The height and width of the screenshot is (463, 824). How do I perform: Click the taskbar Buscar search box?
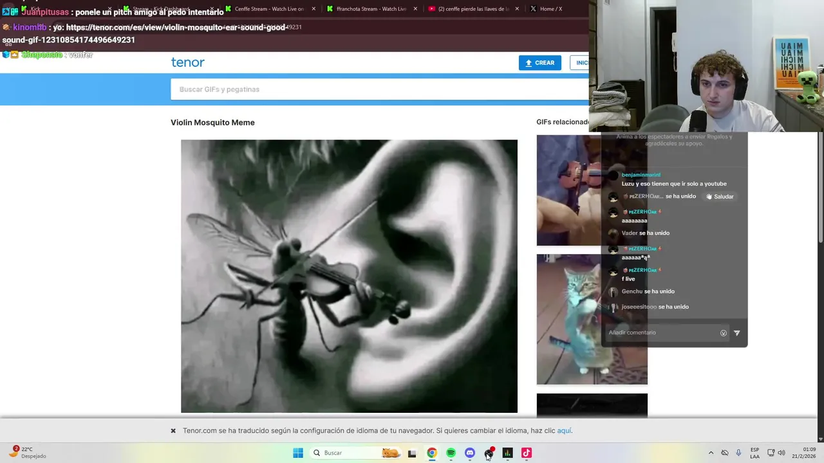click(x=356, y=453)
